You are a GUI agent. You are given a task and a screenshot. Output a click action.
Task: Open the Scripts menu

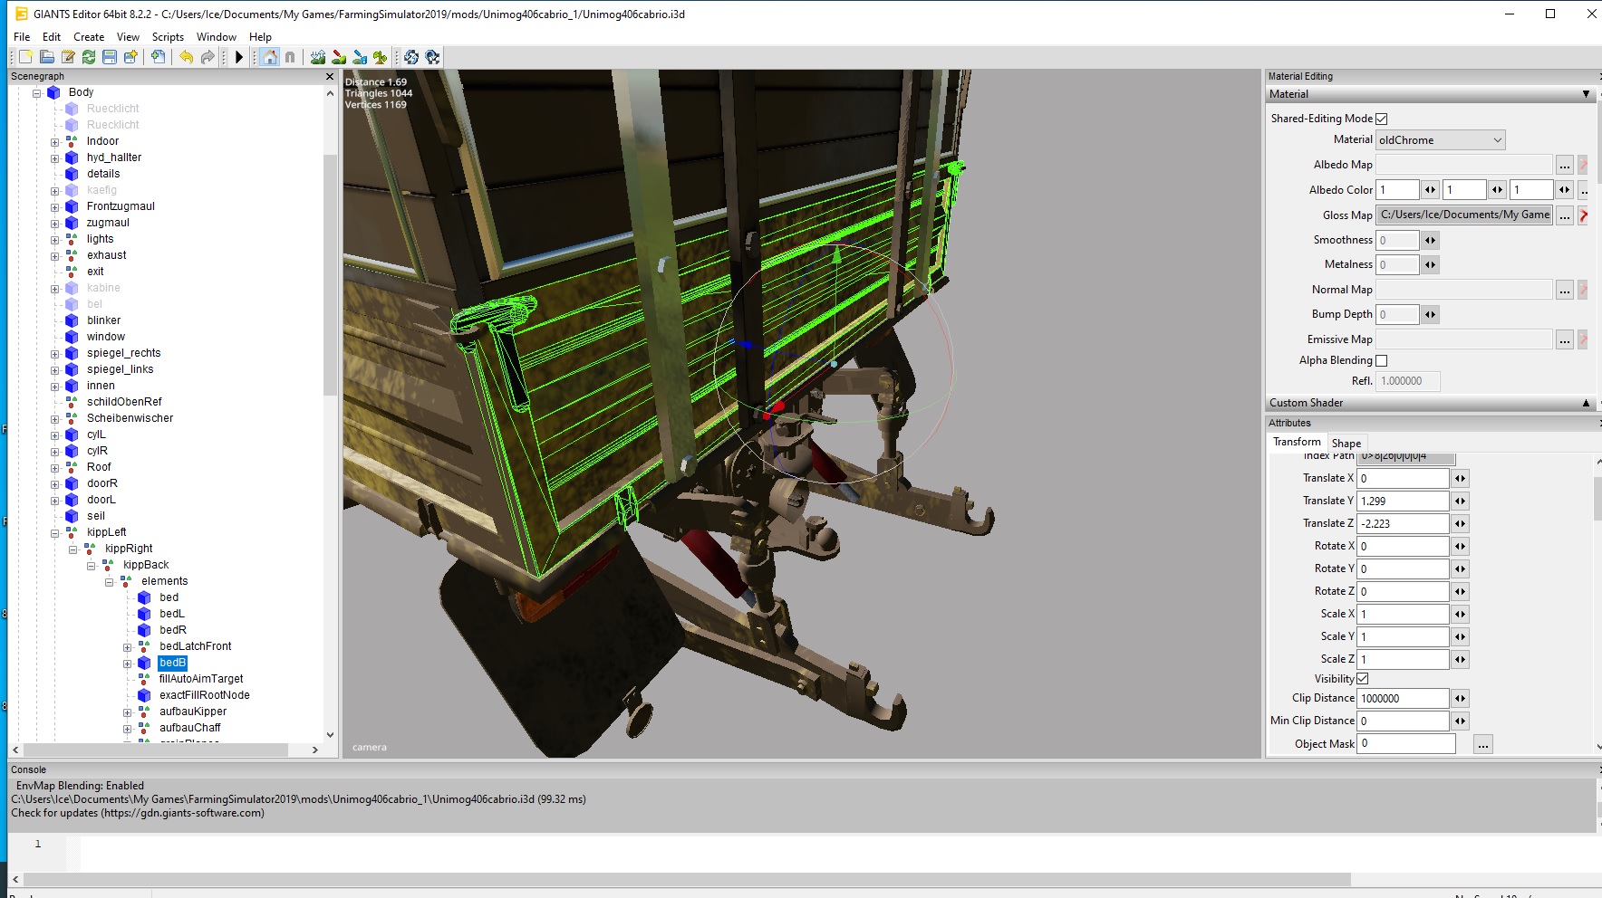(x=168, y=37)
